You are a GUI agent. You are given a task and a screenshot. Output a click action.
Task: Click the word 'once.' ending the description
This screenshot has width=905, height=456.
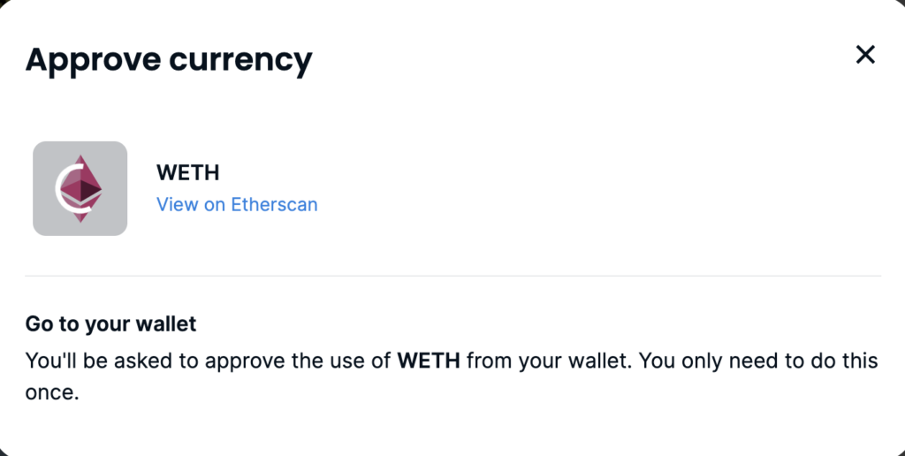pos(52,392)
